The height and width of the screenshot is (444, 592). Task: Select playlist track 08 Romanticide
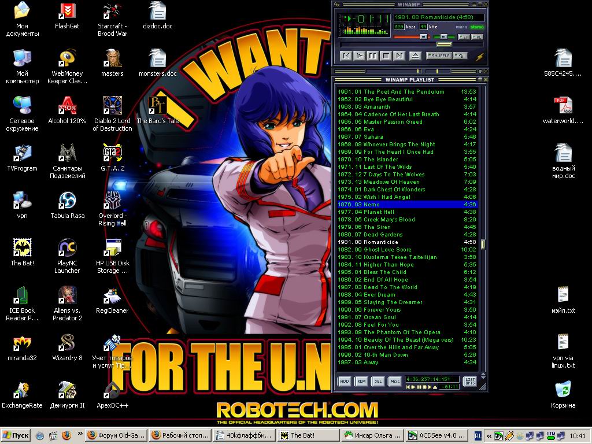[x=407, y=242]
